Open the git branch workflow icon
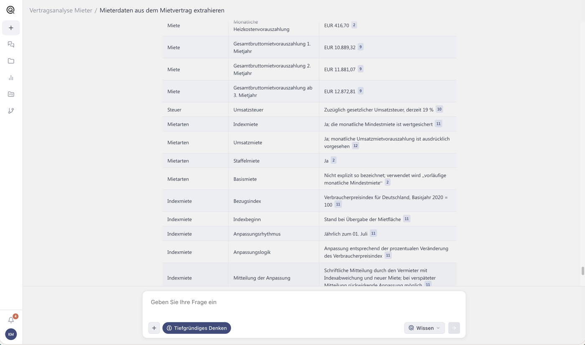585x345 pixels. point(11,111)
